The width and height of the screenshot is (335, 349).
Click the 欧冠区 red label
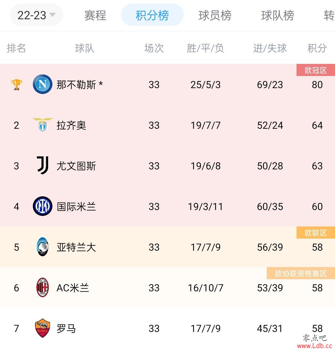(x=316, y=70)
